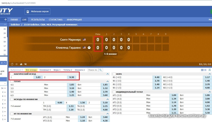
Task: Tick the ФАКТИЧЕСКИЙ ИСХОД checkbox
Action: pos(12,74)
